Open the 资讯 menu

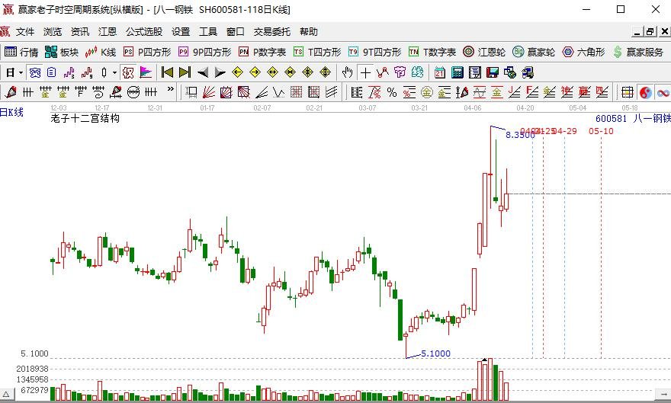(80, 32)
